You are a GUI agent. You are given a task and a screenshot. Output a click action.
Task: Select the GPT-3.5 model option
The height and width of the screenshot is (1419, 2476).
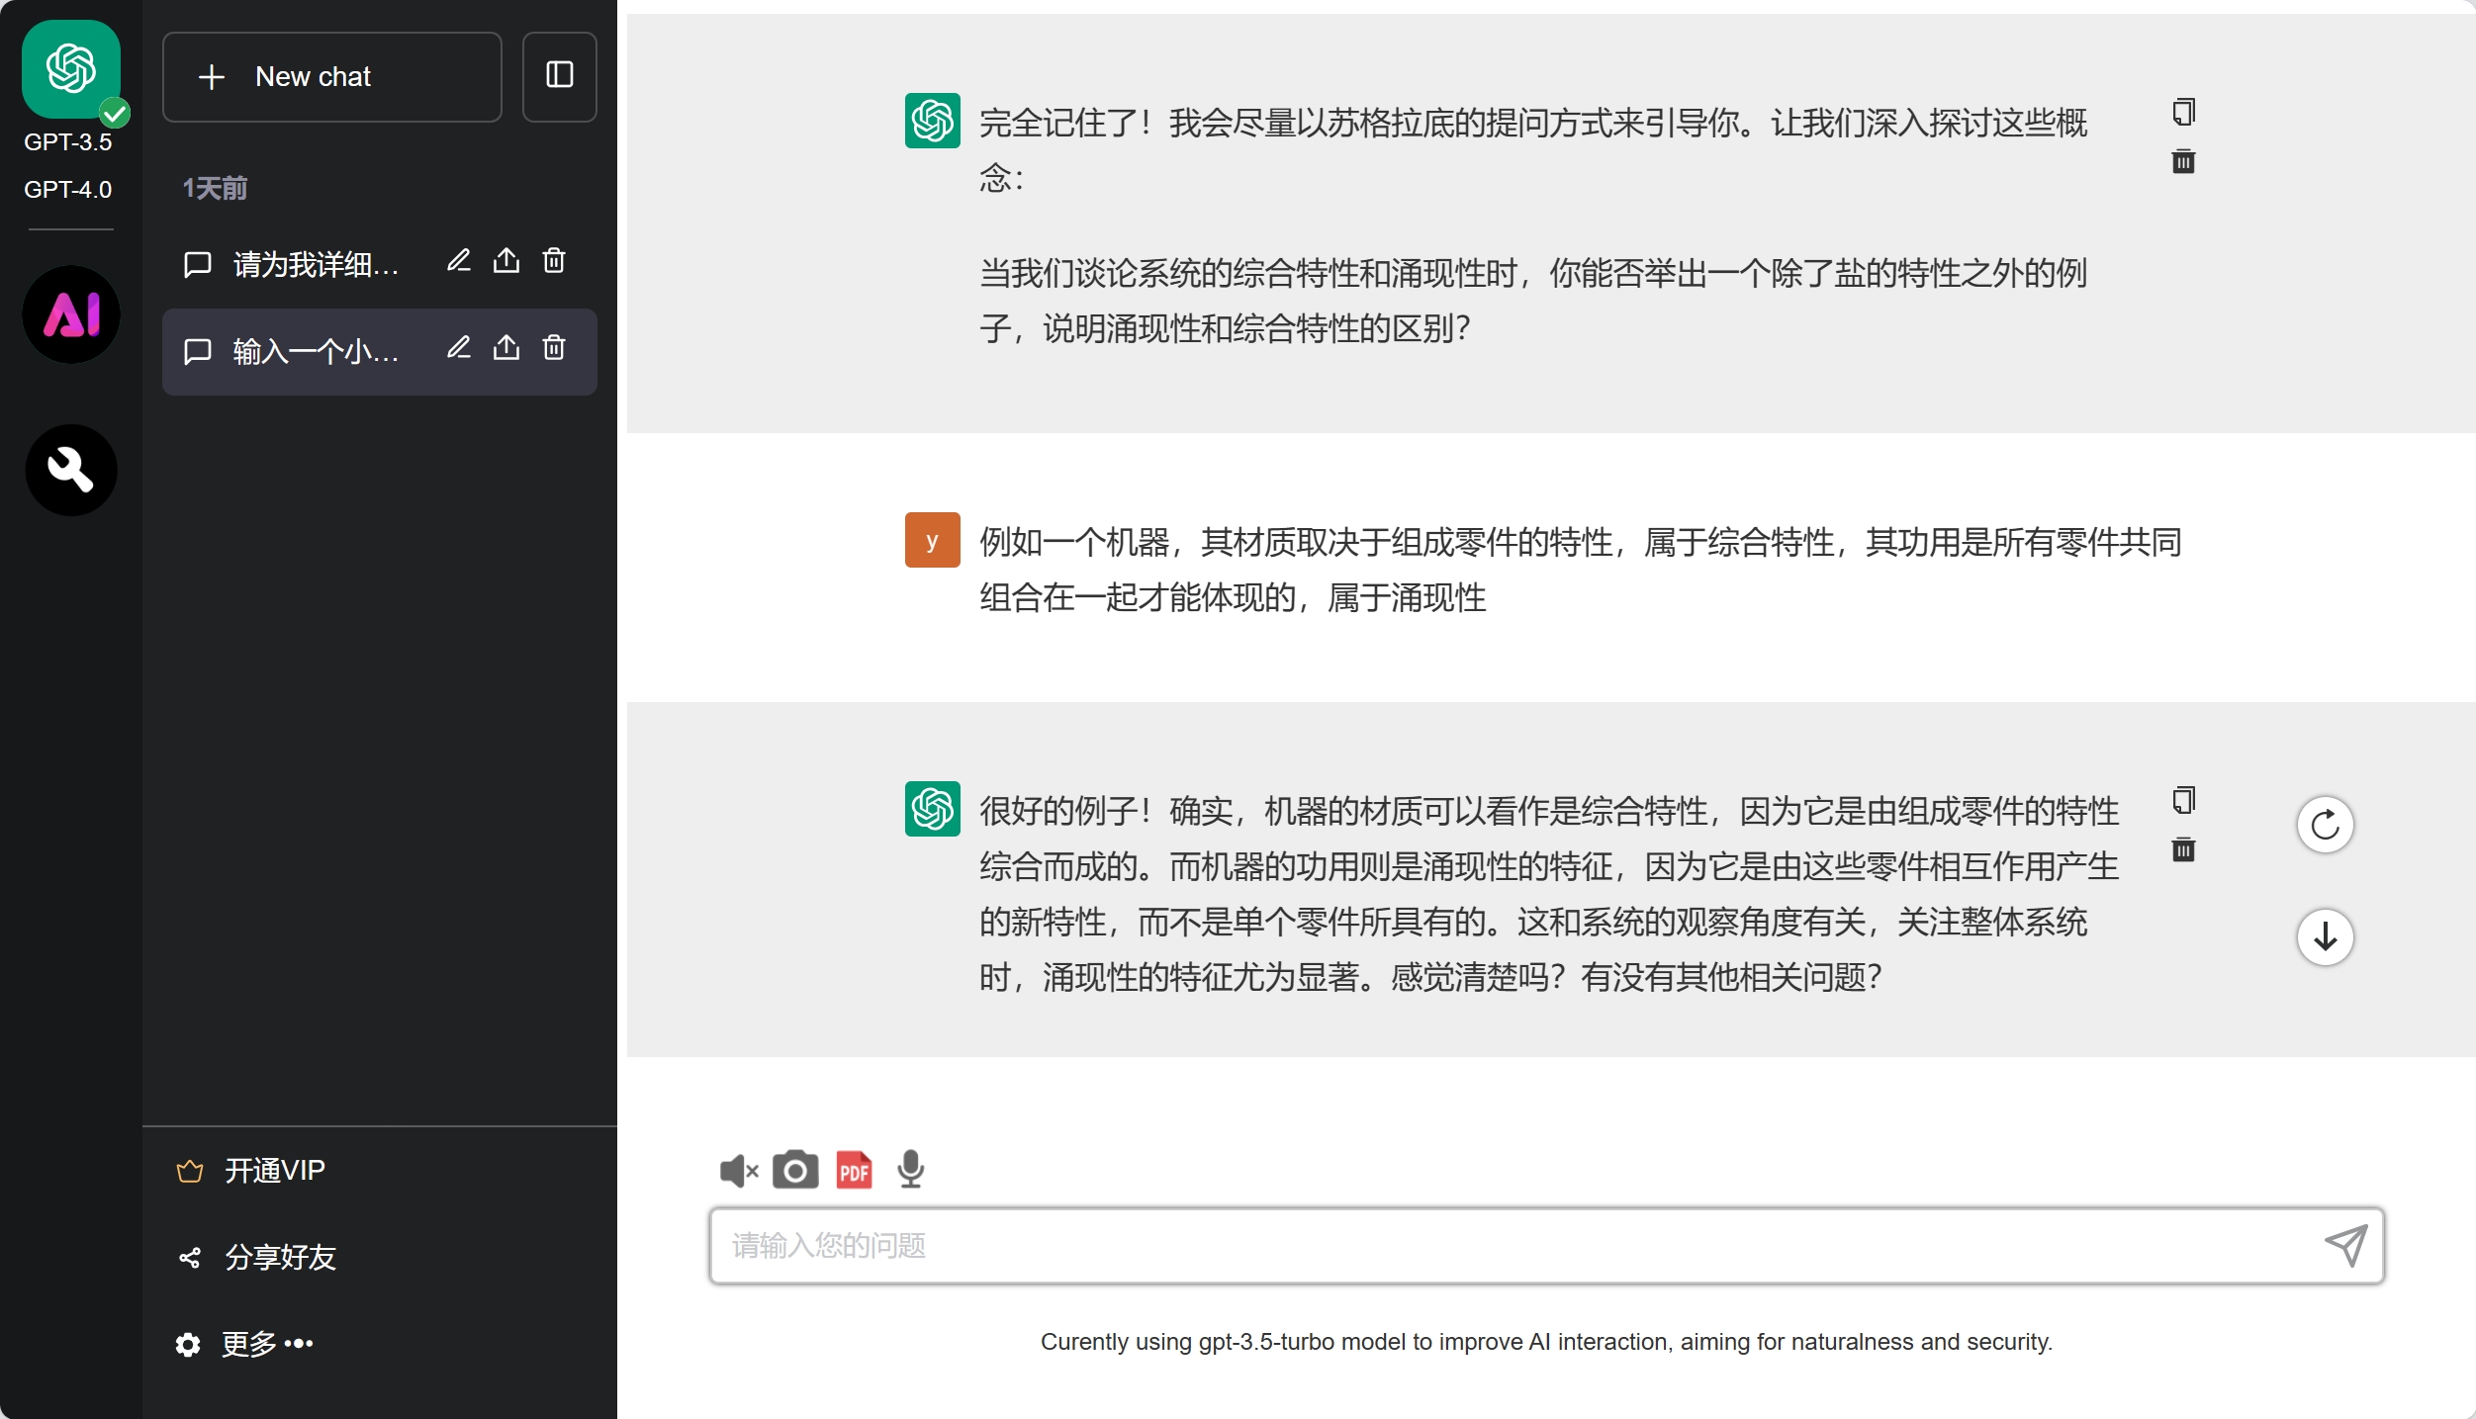tap(68, 141)
